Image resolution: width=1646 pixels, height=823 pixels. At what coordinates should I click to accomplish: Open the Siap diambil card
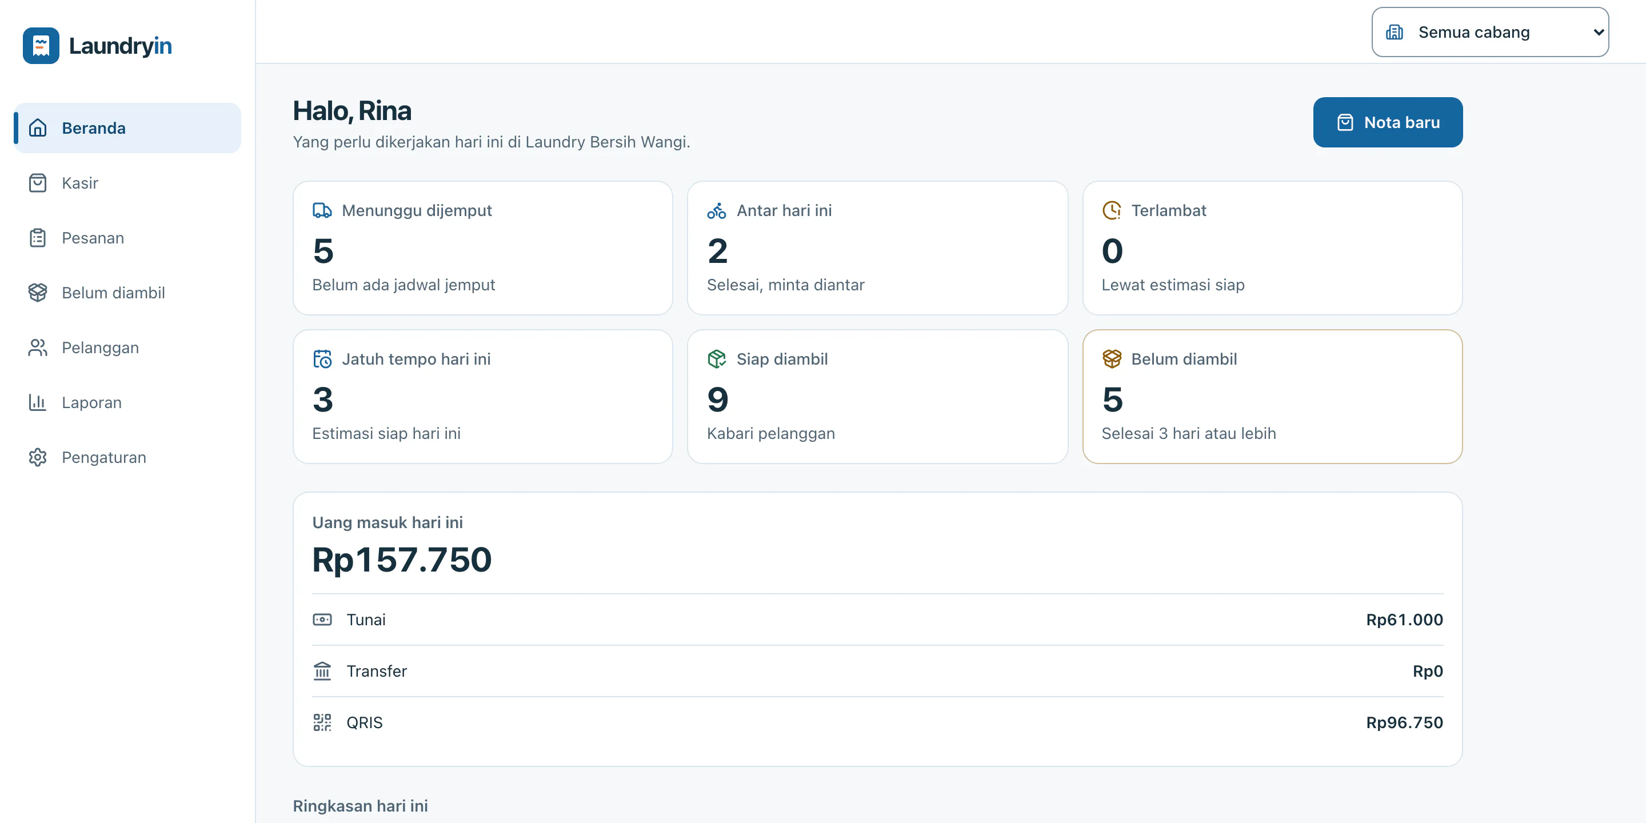tap(877, 397)
